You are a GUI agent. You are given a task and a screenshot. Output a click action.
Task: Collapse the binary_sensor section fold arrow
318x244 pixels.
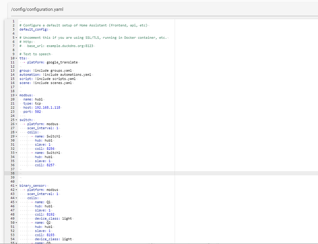[16, 186]
